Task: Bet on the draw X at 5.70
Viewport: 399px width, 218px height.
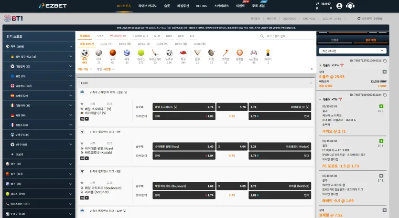Action: pyautogui.click(x=232, y=107)
